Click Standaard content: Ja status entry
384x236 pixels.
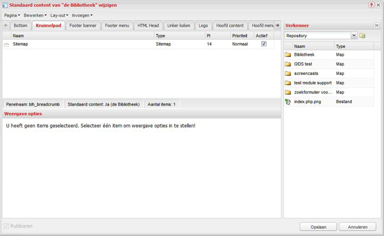point(104,104)
